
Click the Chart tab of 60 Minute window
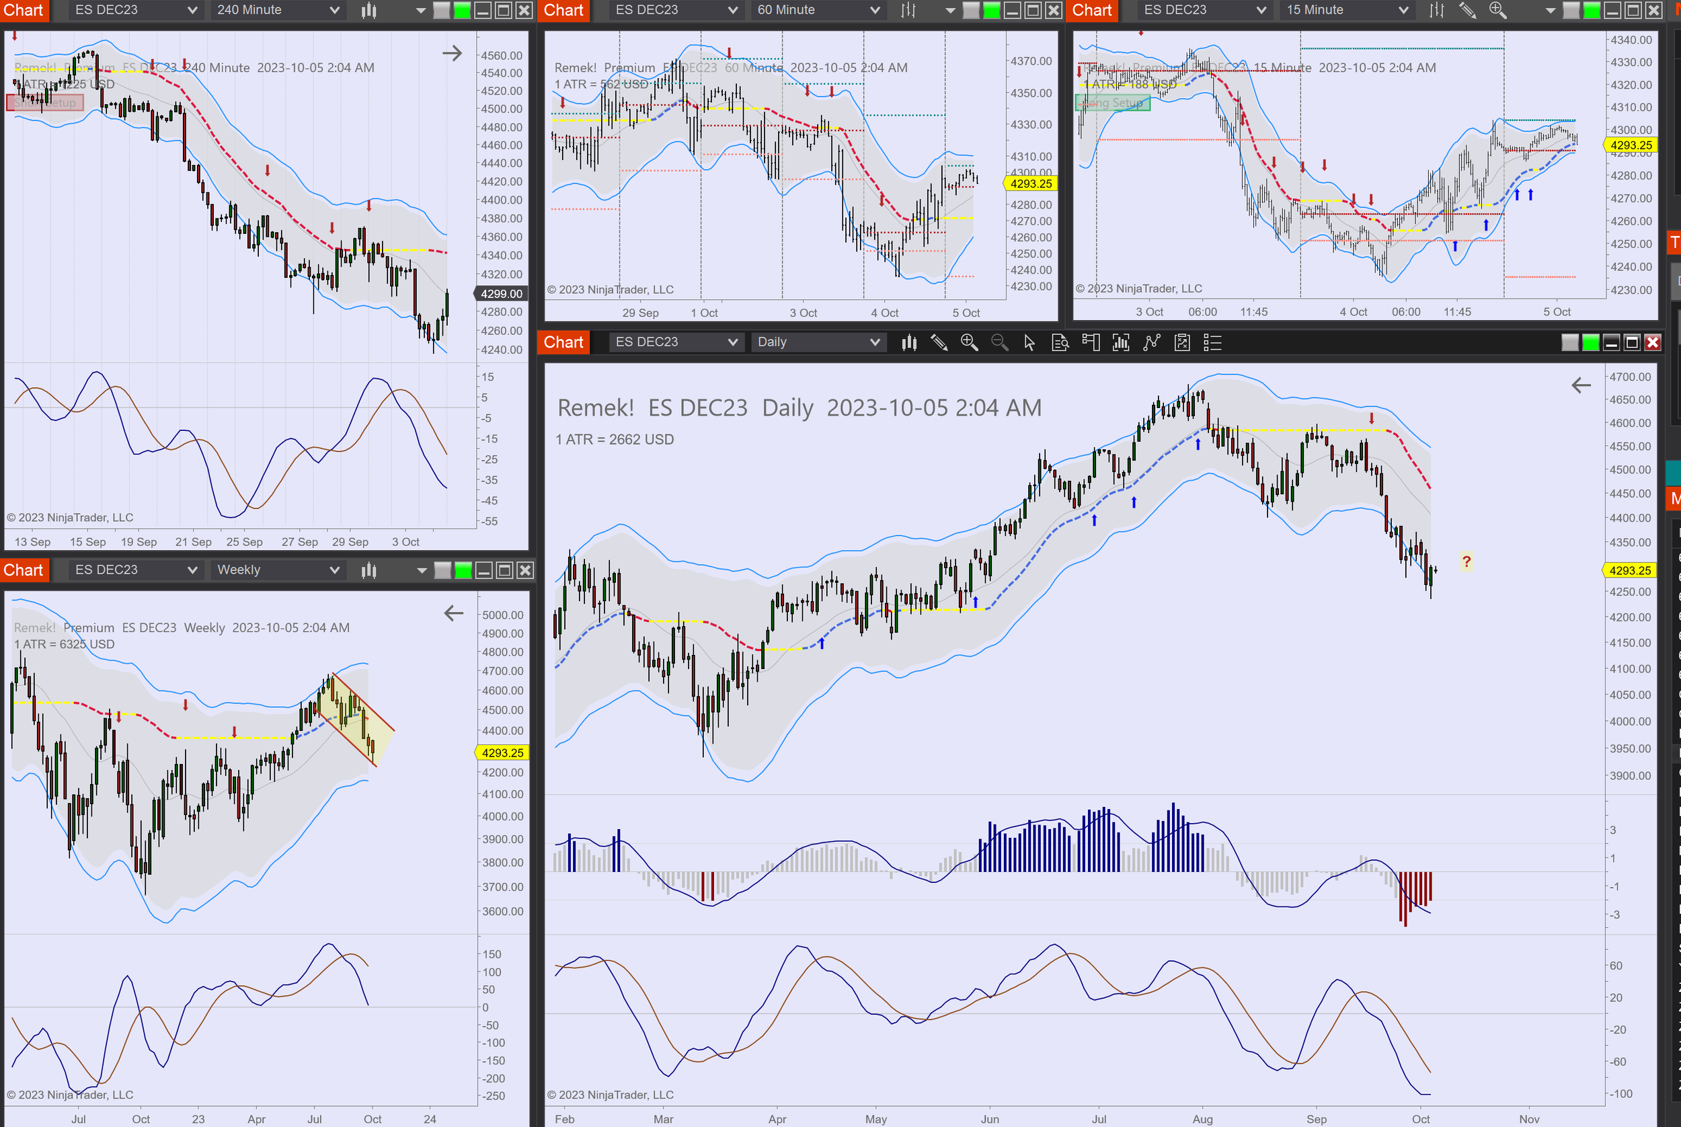pos(563,10)
